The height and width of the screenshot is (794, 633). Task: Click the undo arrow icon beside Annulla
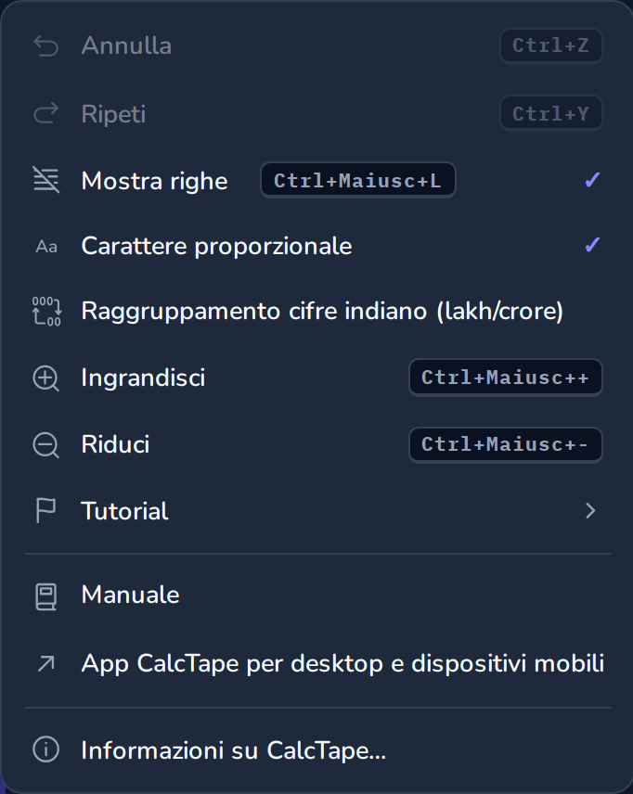46,46
